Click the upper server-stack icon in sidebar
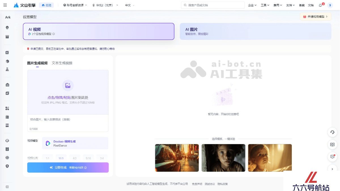This screenshot has width=340, height=191. pos(7,117)
